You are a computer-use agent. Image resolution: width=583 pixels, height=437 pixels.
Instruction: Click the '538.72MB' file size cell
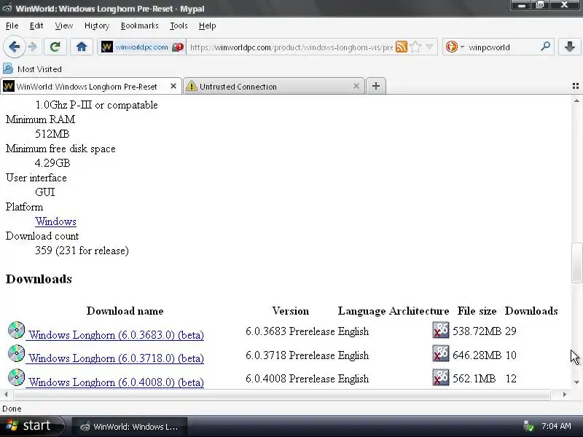[477, 331]
